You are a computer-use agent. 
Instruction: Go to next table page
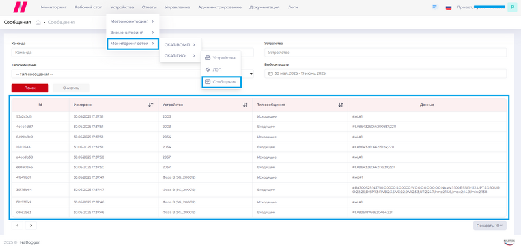pos(31,226)
